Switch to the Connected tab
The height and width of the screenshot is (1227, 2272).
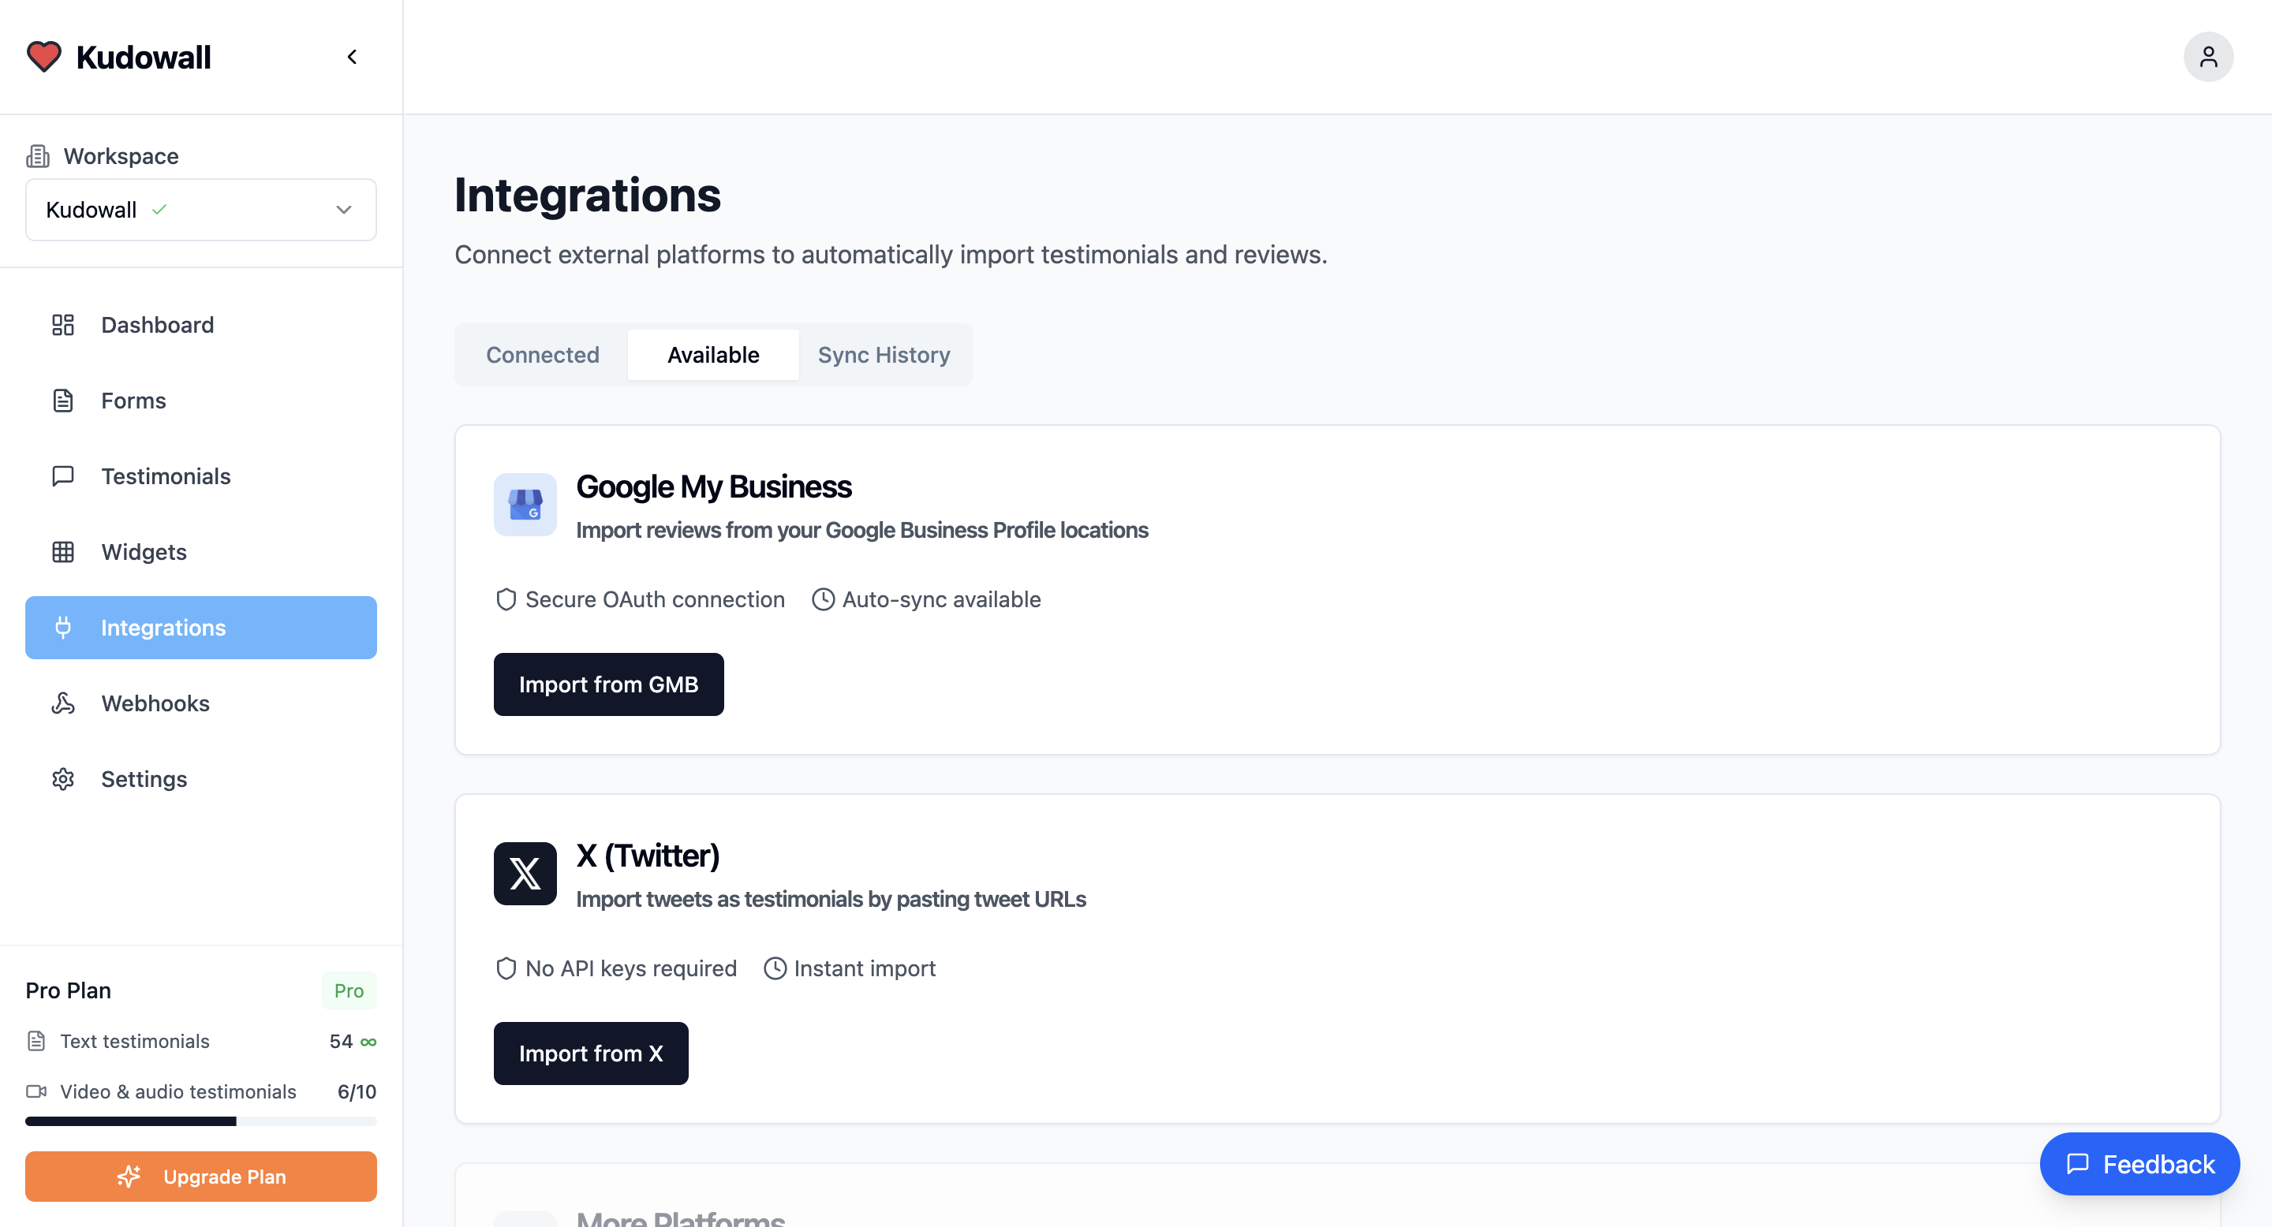543,355
